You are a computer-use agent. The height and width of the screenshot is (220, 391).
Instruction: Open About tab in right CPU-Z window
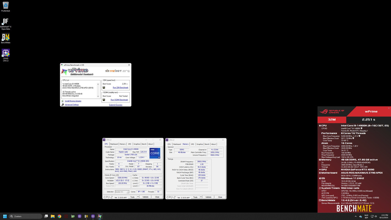click(214, 144)
